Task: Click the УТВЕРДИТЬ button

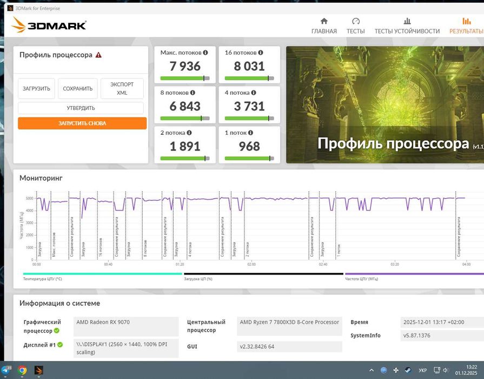Action: [x=81, y=108]
